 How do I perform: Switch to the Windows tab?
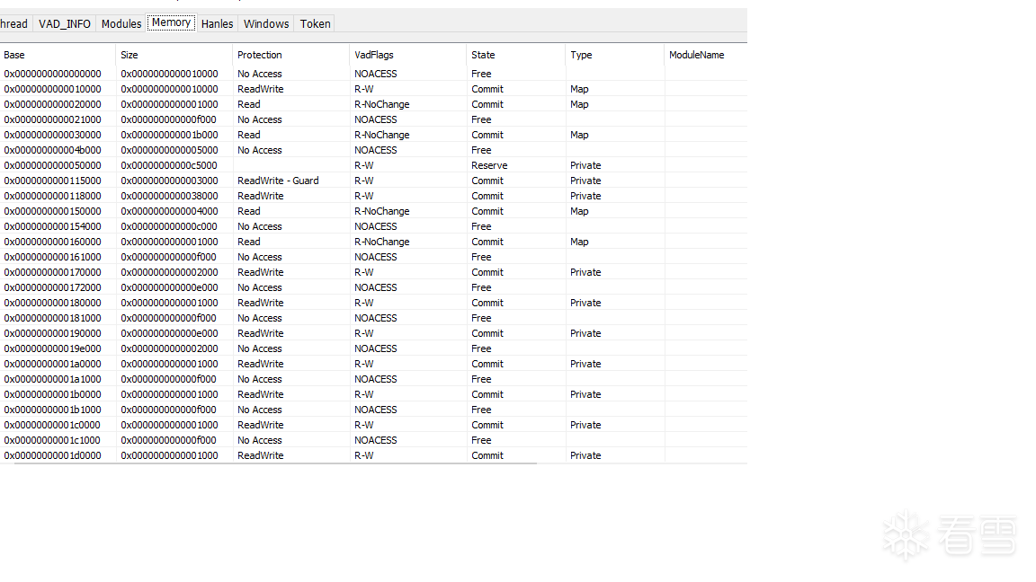(x=266, y=23)
